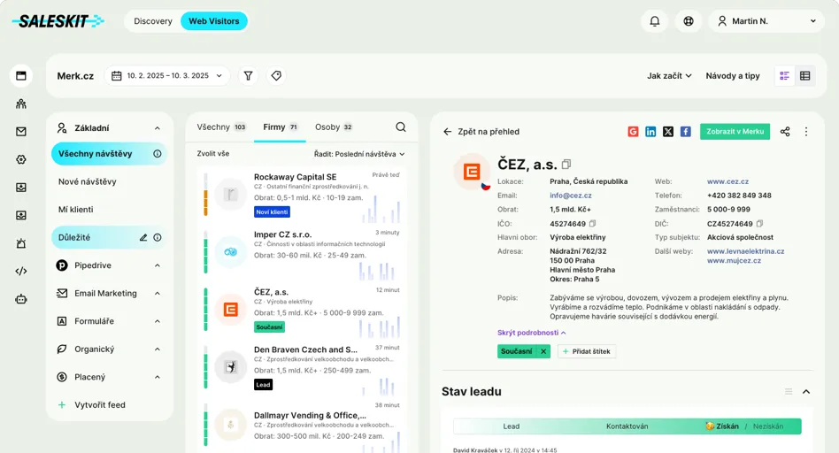Email info@cez.cz link

(x=570, y=196)
